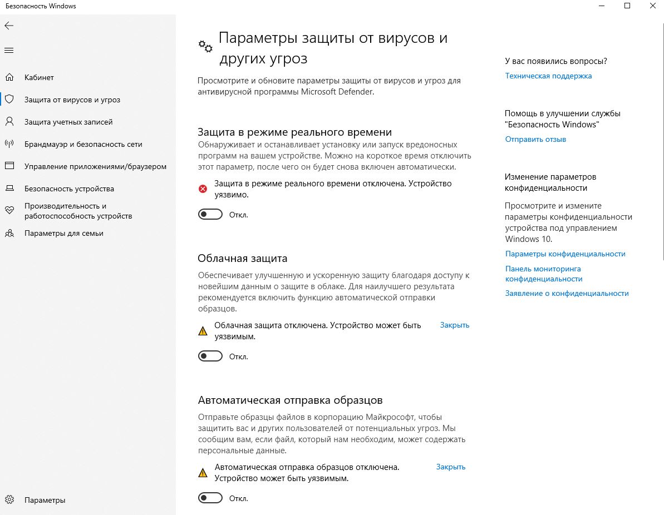Open the hamburger navigation menu icon

(9, 51)
